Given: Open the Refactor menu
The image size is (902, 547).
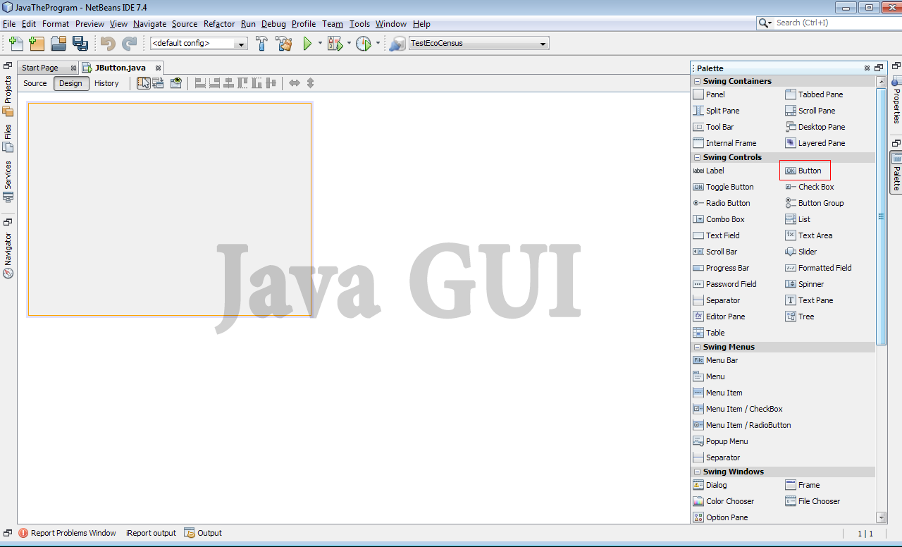Looking at the screenshot, I should pos(218,23).
